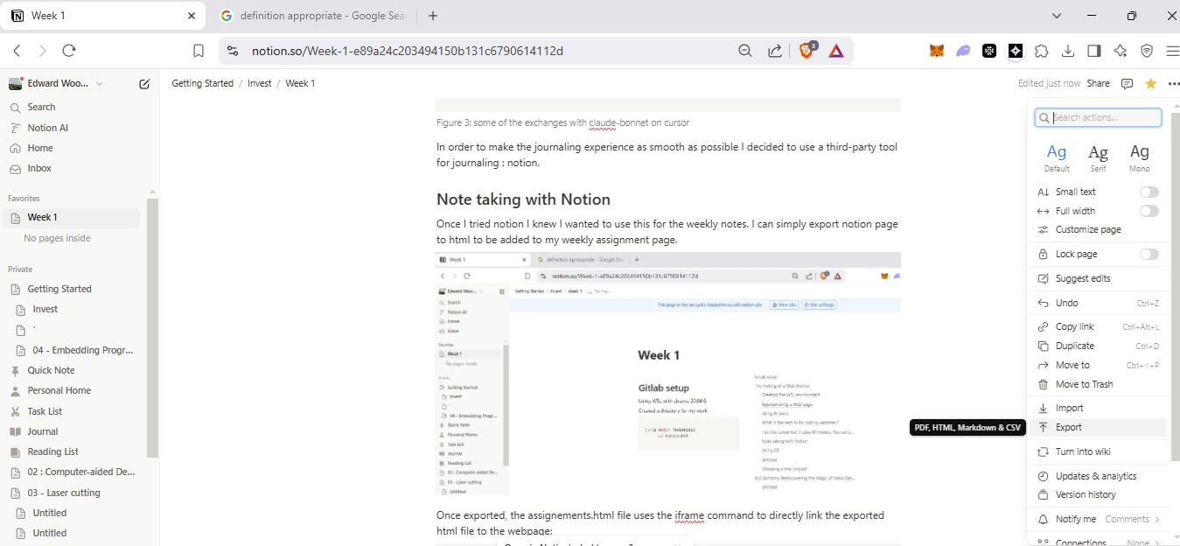Viewport: 1180px width, 546px height.
Task: Toggle Small text switch
Action: tap(1149, 192)
